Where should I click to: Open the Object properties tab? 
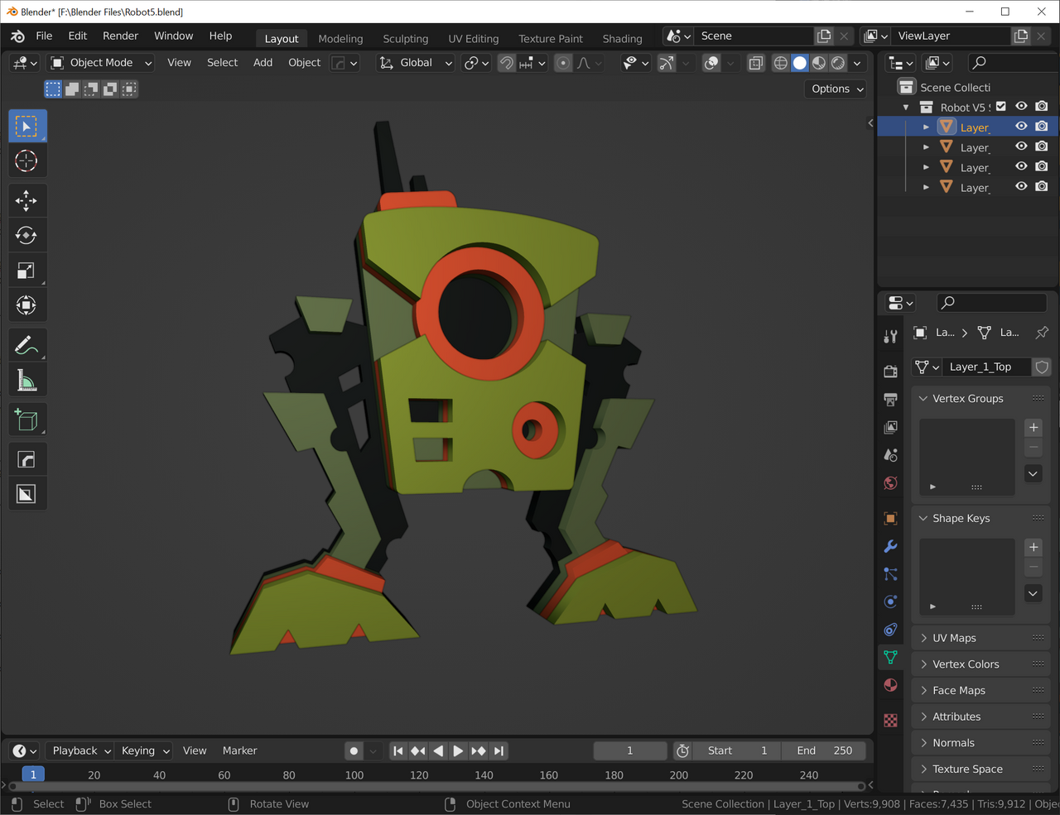click(891, 519)
